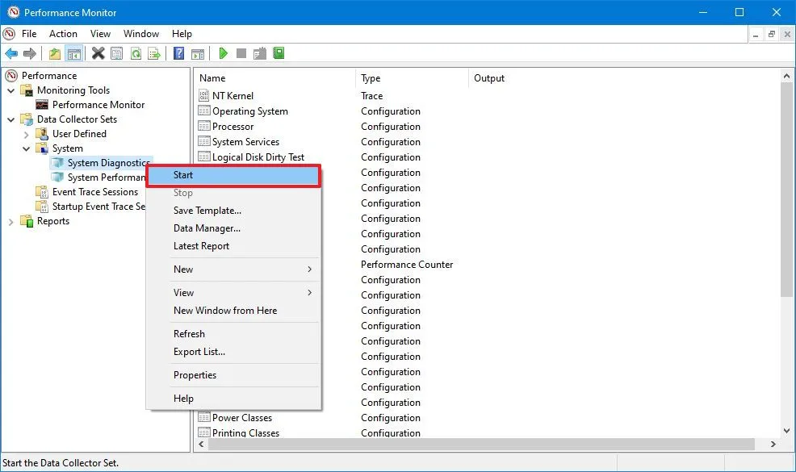Select Event Trace Sessions in tree
The width and height of the screenshot is (796, 472).
[95, 192]
